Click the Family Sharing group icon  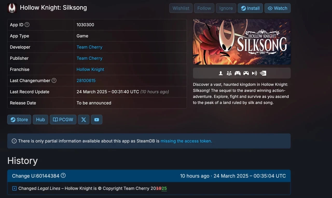click(229, 73)
